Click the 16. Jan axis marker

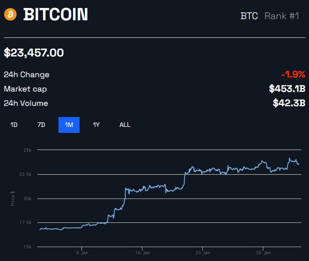143,252
